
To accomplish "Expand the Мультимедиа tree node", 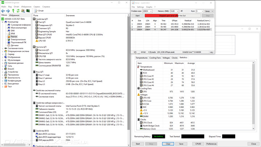I will [3, 60].
